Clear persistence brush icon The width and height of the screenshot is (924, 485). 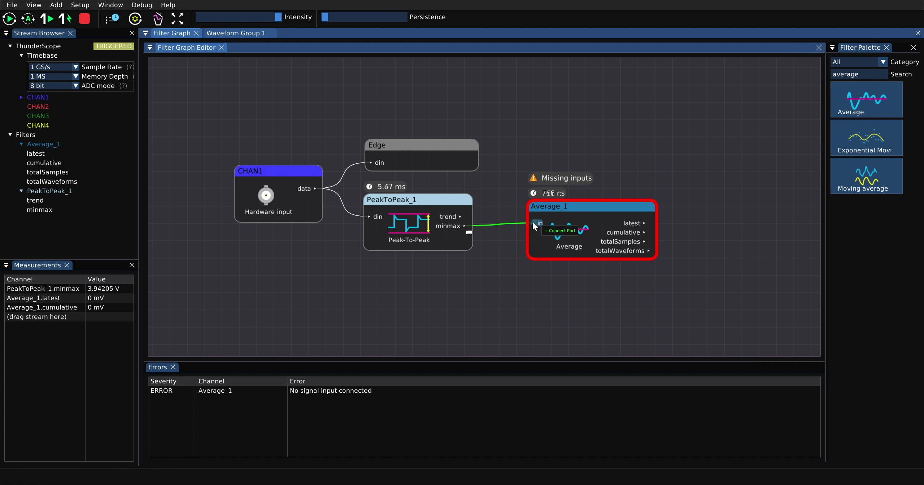pos(158,18)
